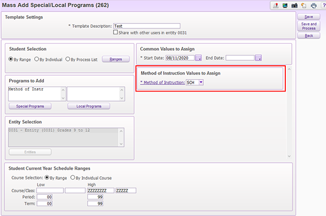Click the Special Programs button
Viewport: 326px width, 216px height.
30,106
